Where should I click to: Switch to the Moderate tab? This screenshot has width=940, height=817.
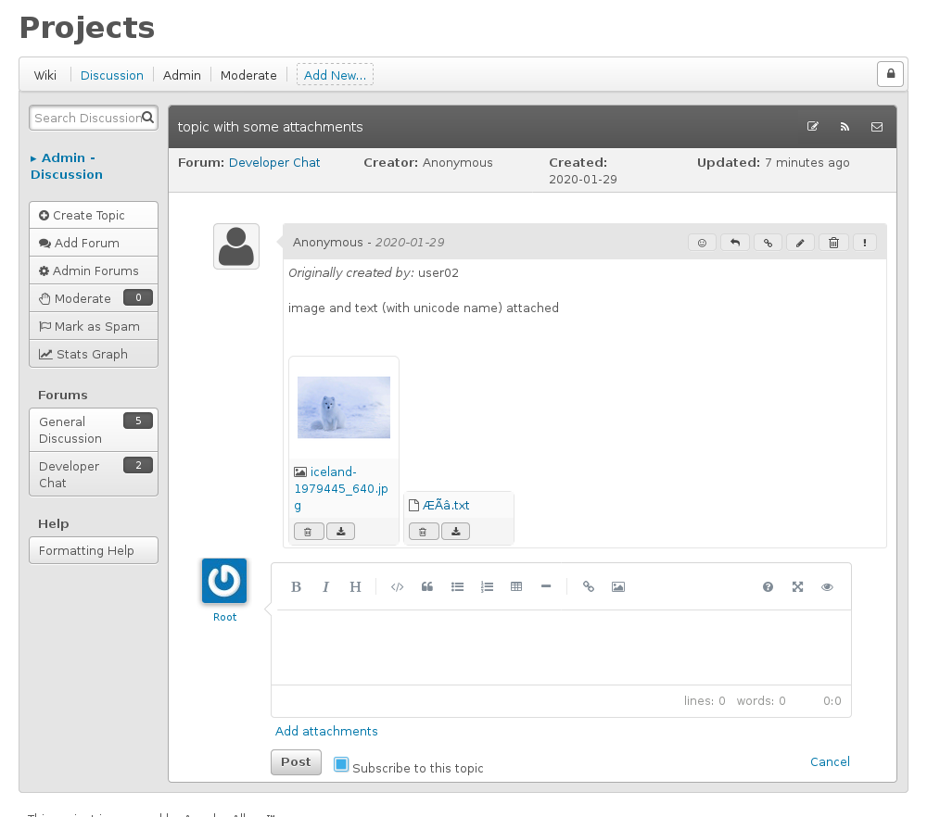[x=248, y=75]
